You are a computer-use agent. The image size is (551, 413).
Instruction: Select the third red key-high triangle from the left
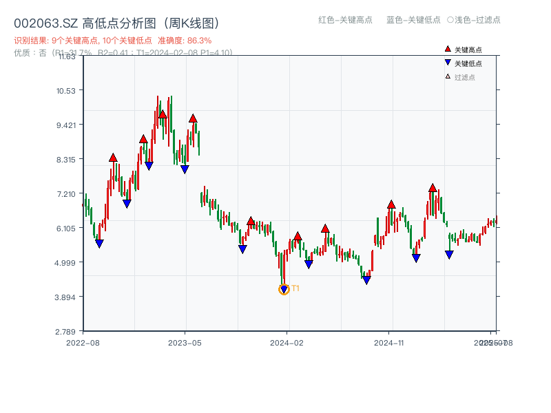coord(163,114)
